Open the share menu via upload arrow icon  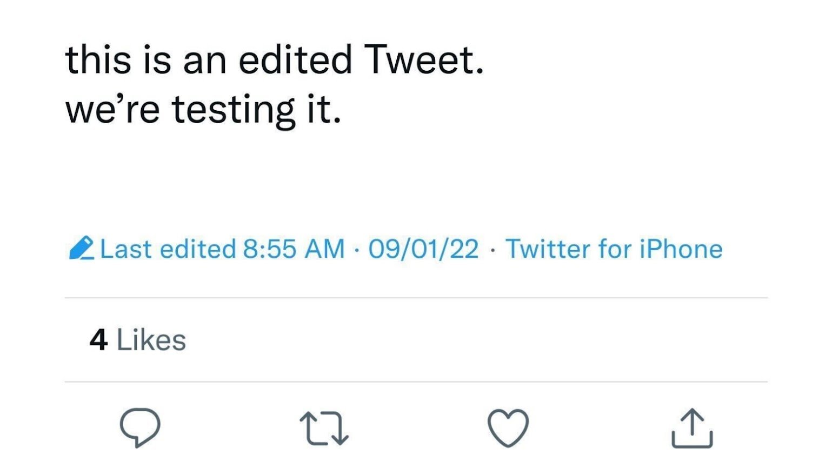[692, 429]
